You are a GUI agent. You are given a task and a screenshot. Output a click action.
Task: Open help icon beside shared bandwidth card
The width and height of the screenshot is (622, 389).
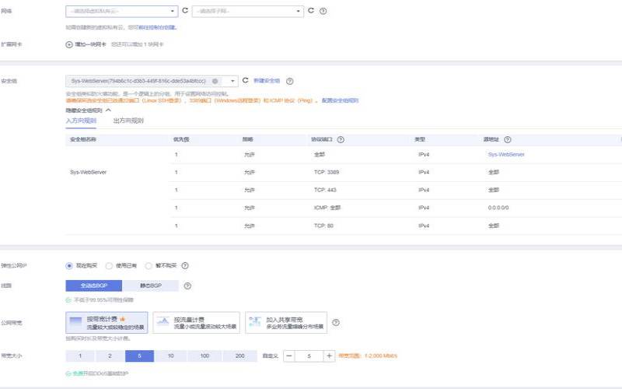pyautogui.click(x=336, y=322)
